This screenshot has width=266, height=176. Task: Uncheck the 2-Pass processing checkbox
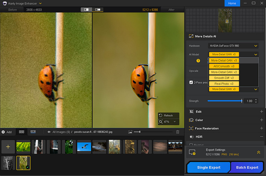click(x=191, y=82)
